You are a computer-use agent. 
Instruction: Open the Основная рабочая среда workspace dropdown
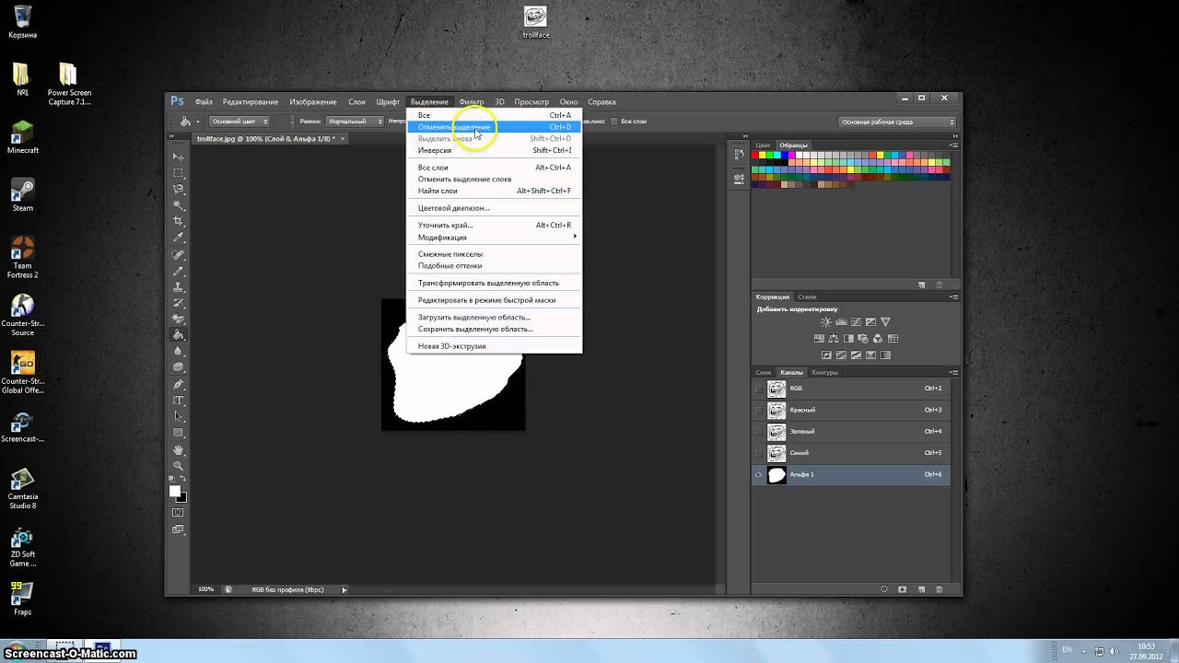[x=897, y=122]
